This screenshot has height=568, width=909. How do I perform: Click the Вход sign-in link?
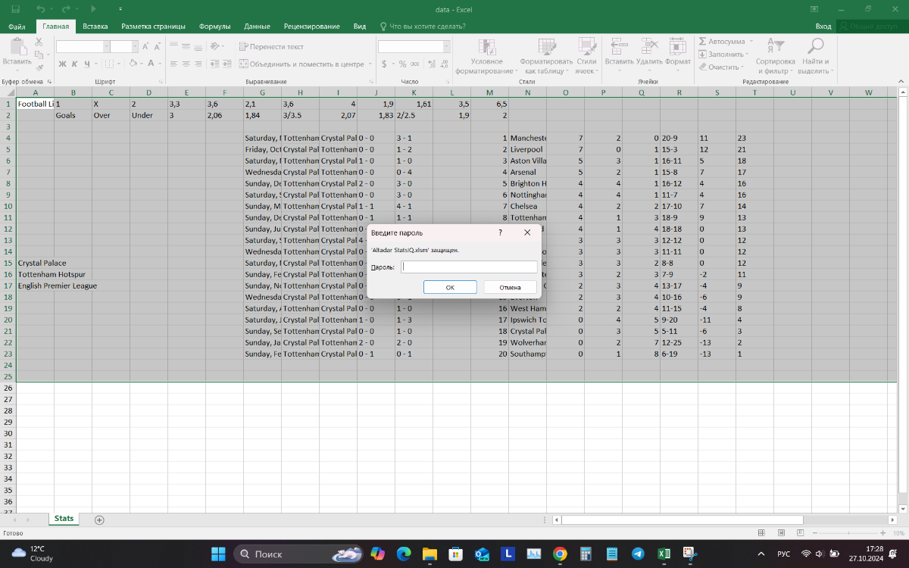click(x=823, y=26)
